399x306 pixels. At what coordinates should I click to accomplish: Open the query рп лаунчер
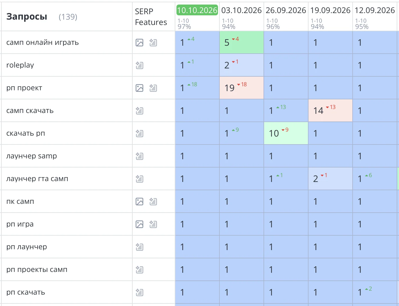[x=26, y=247]
